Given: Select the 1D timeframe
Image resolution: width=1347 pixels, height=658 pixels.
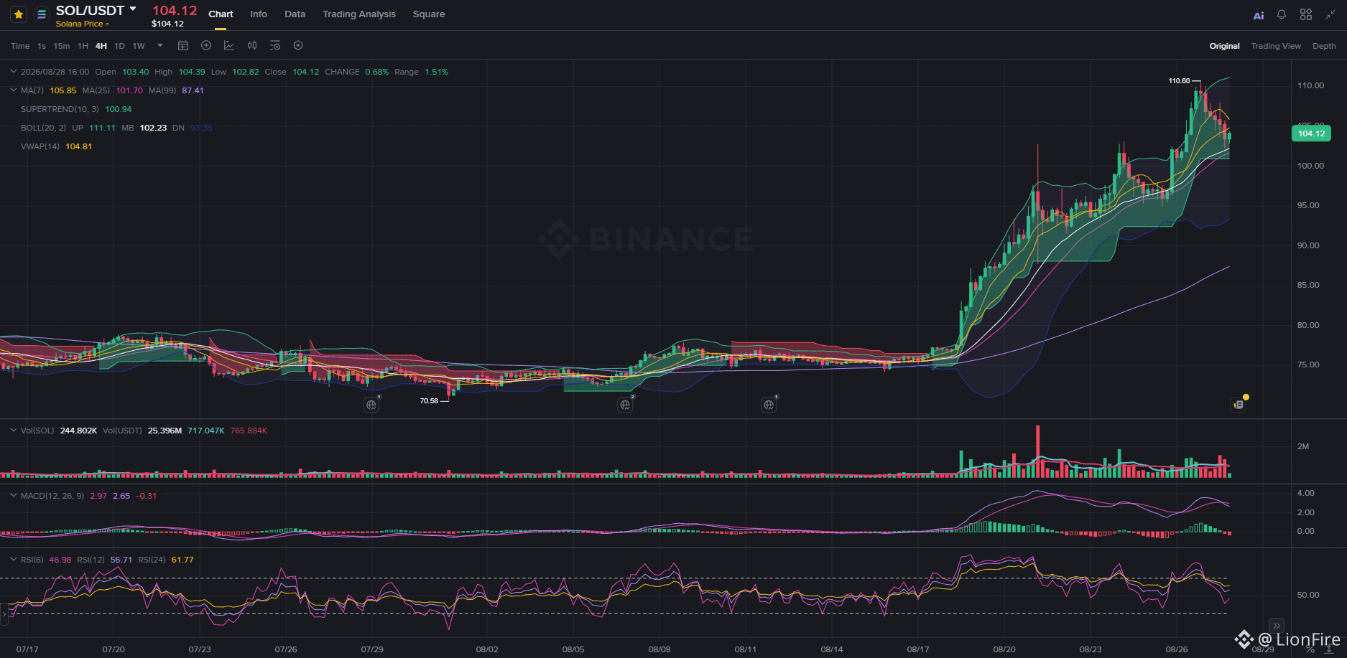Looking at the screenshot, I should tap(119, 46).
